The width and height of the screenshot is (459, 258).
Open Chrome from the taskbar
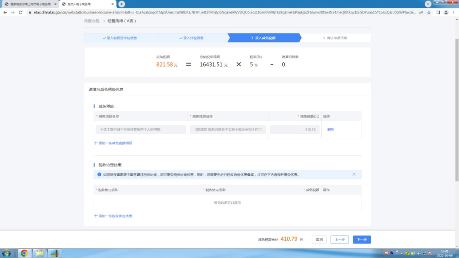(x=24, y=253)
